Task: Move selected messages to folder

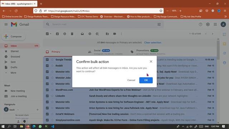Action: point(107,34)
